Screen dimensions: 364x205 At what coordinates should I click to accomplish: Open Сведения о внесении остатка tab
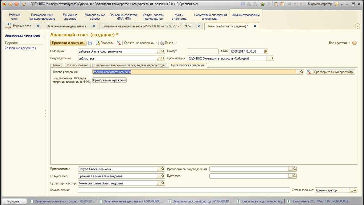click(x=130, y=65)
